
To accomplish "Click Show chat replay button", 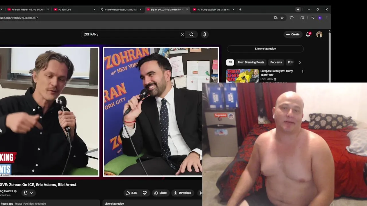I will point(265,49).
